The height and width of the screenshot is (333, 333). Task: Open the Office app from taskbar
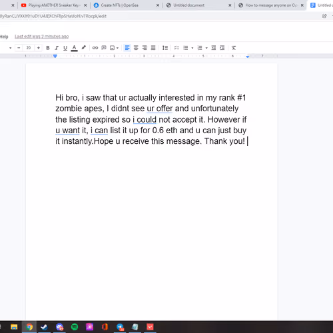click(x=105, y=327)
